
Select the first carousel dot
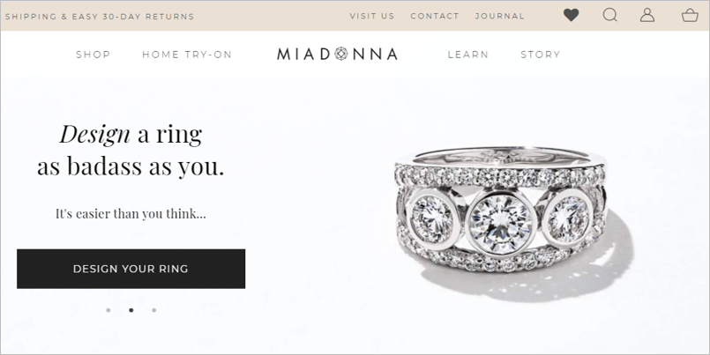(108, 310)
